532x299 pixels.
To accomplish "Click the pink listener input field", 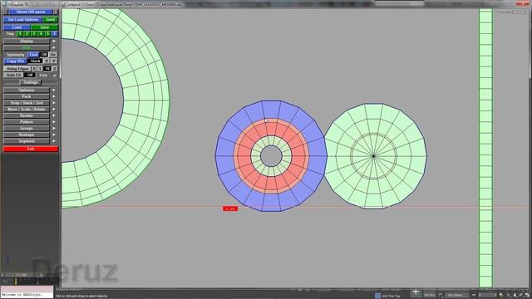I will [x=27, y=288].
